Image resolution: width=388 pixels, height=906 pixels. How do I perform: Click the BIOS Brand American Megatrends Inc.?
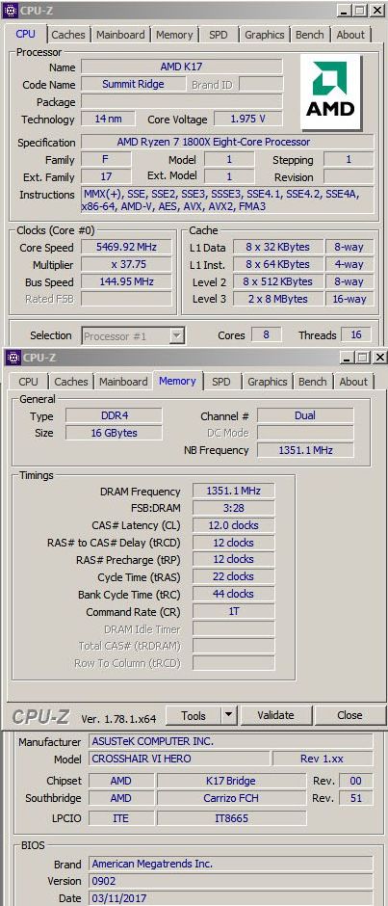point(231,864)
